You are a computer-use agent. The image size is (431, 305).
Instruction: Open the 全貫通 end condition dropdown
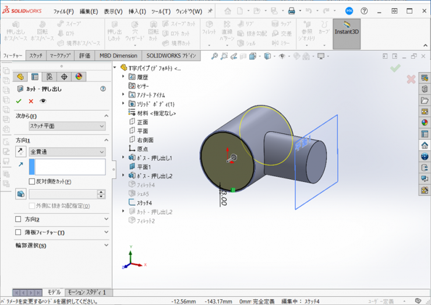coord(67,152)
